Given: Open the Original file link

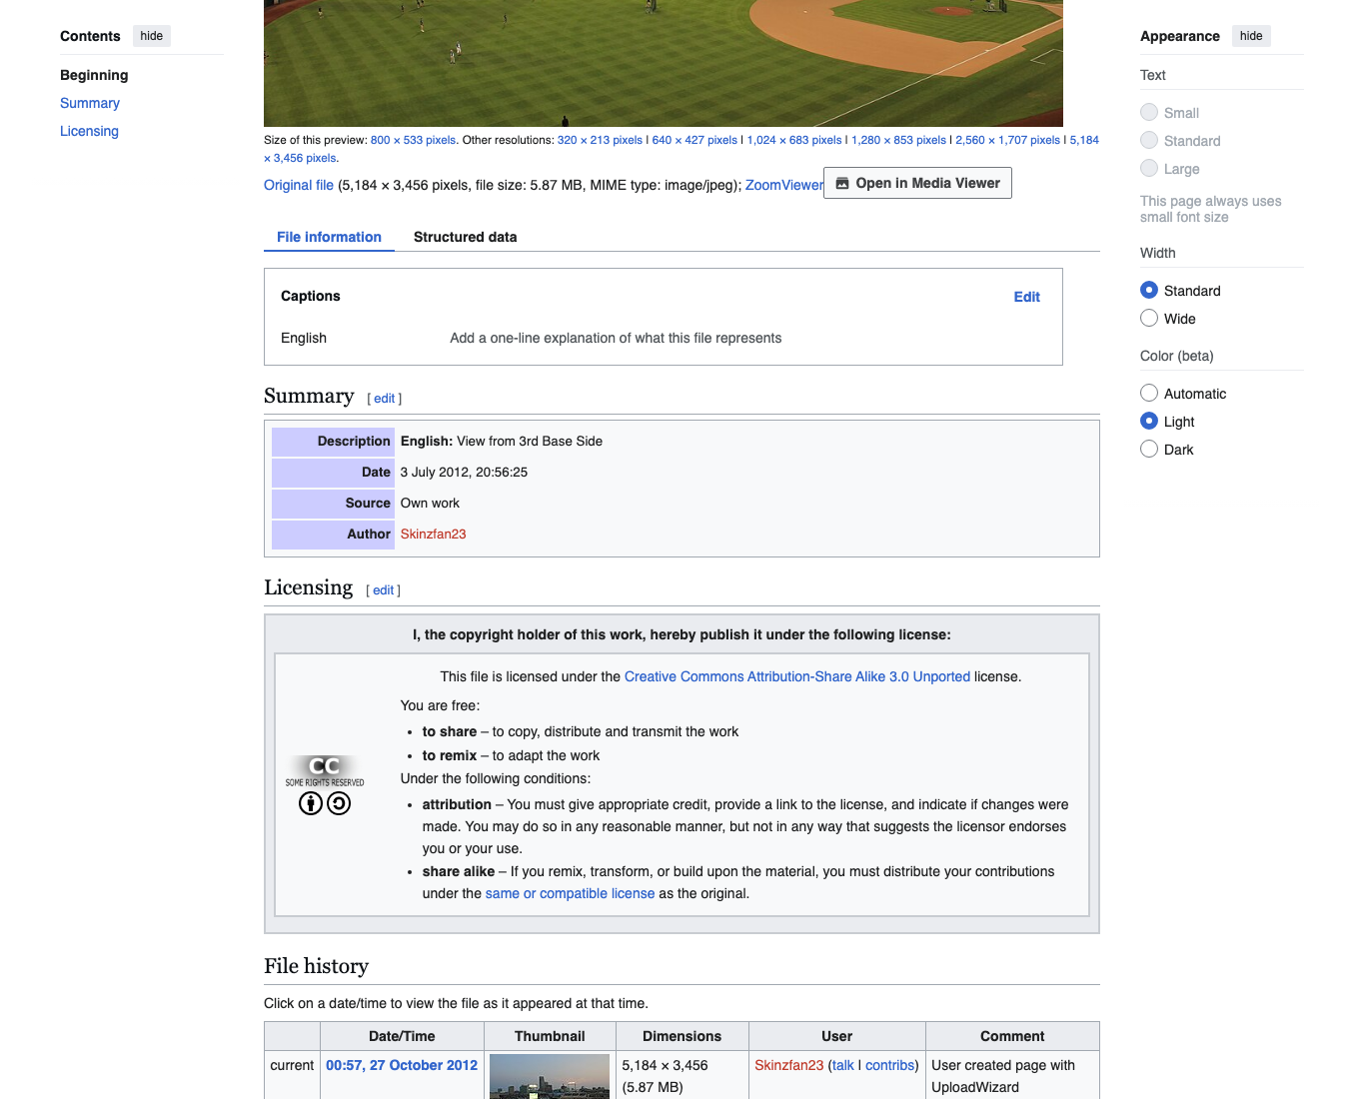Looking at the screenshot, I should (x=299, y=185).
